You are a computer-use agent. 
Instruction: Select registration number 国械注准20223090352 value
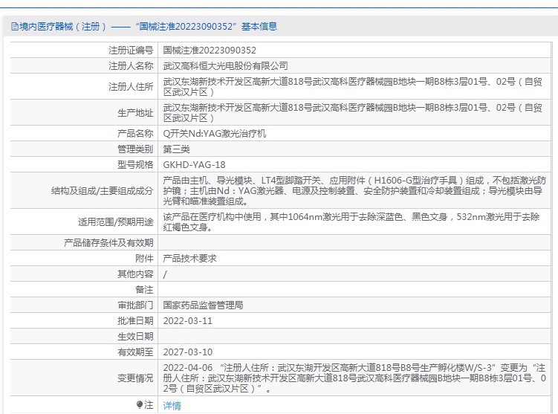point(210,51)
